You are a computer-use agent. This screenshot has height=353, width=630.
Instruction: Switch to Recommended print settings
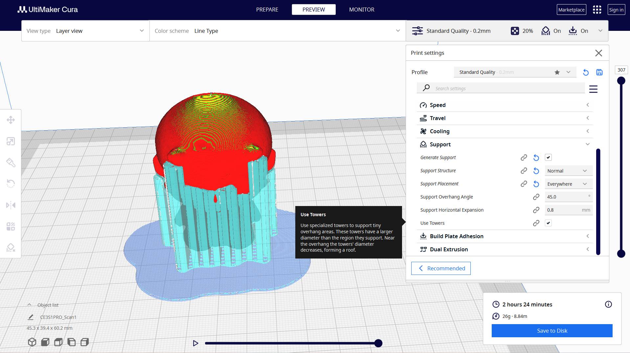pos(441,268)
